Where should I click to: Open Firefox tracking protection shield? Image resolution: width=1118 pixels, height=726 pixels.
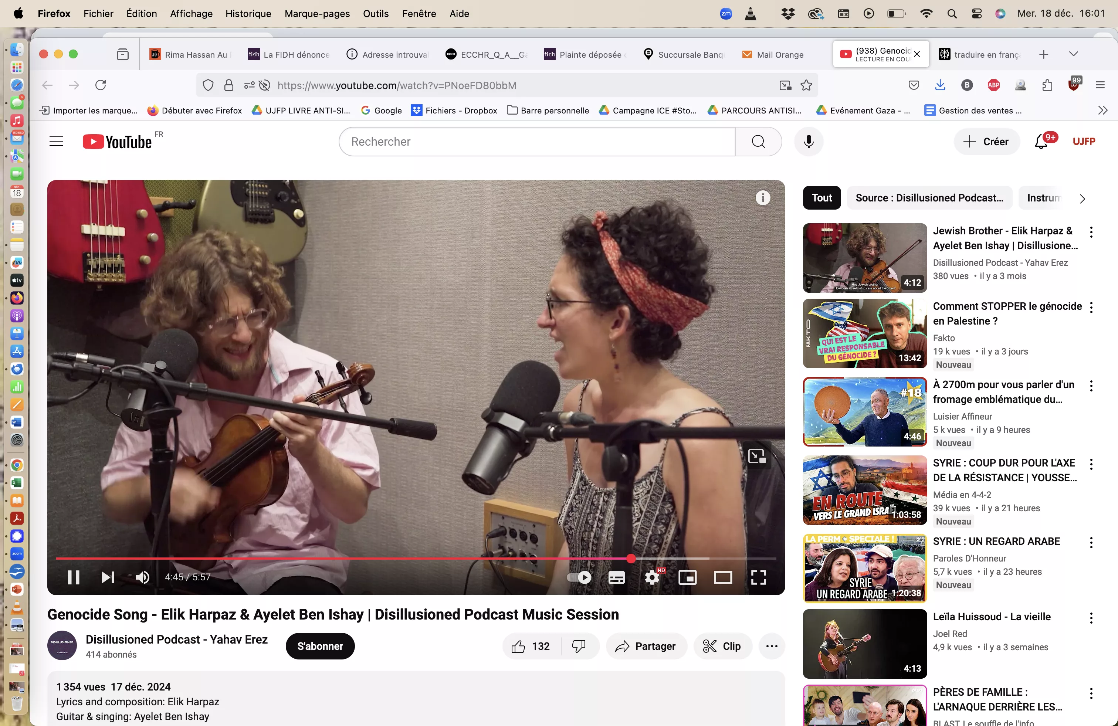click(x=208, y=85)
